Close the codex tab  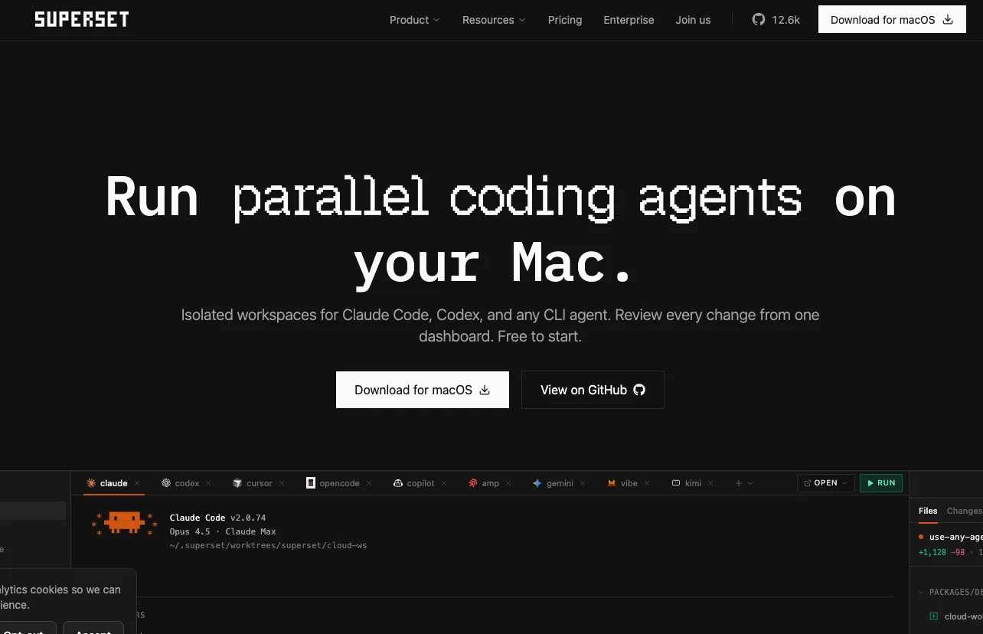click(209, 483)
